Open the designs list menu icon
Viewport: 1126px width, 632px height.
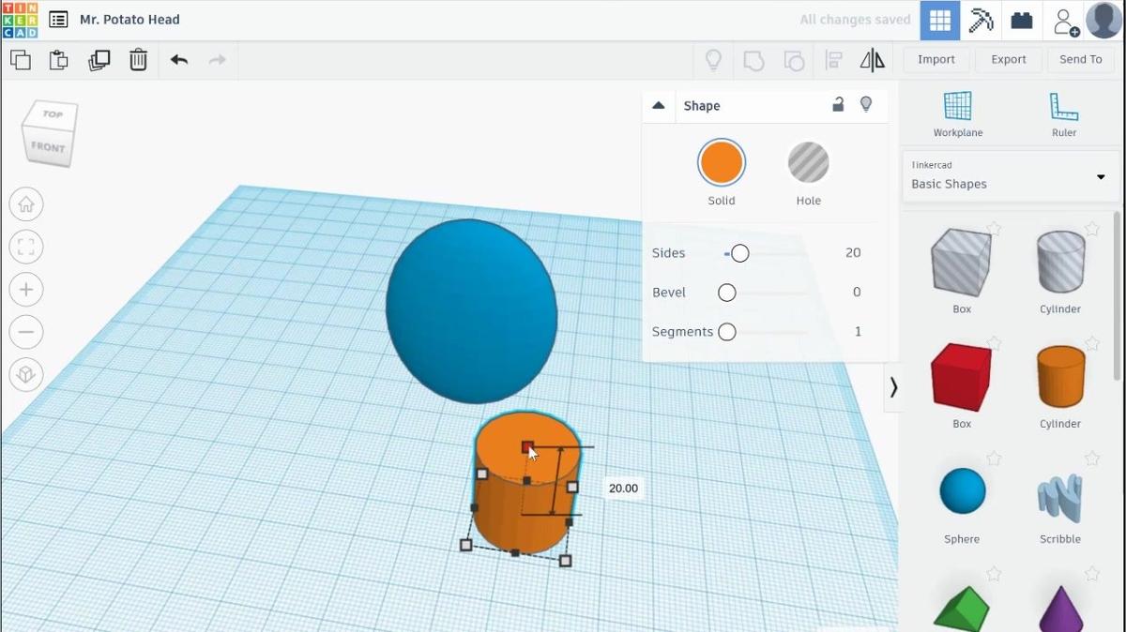(x=58, y=20)
